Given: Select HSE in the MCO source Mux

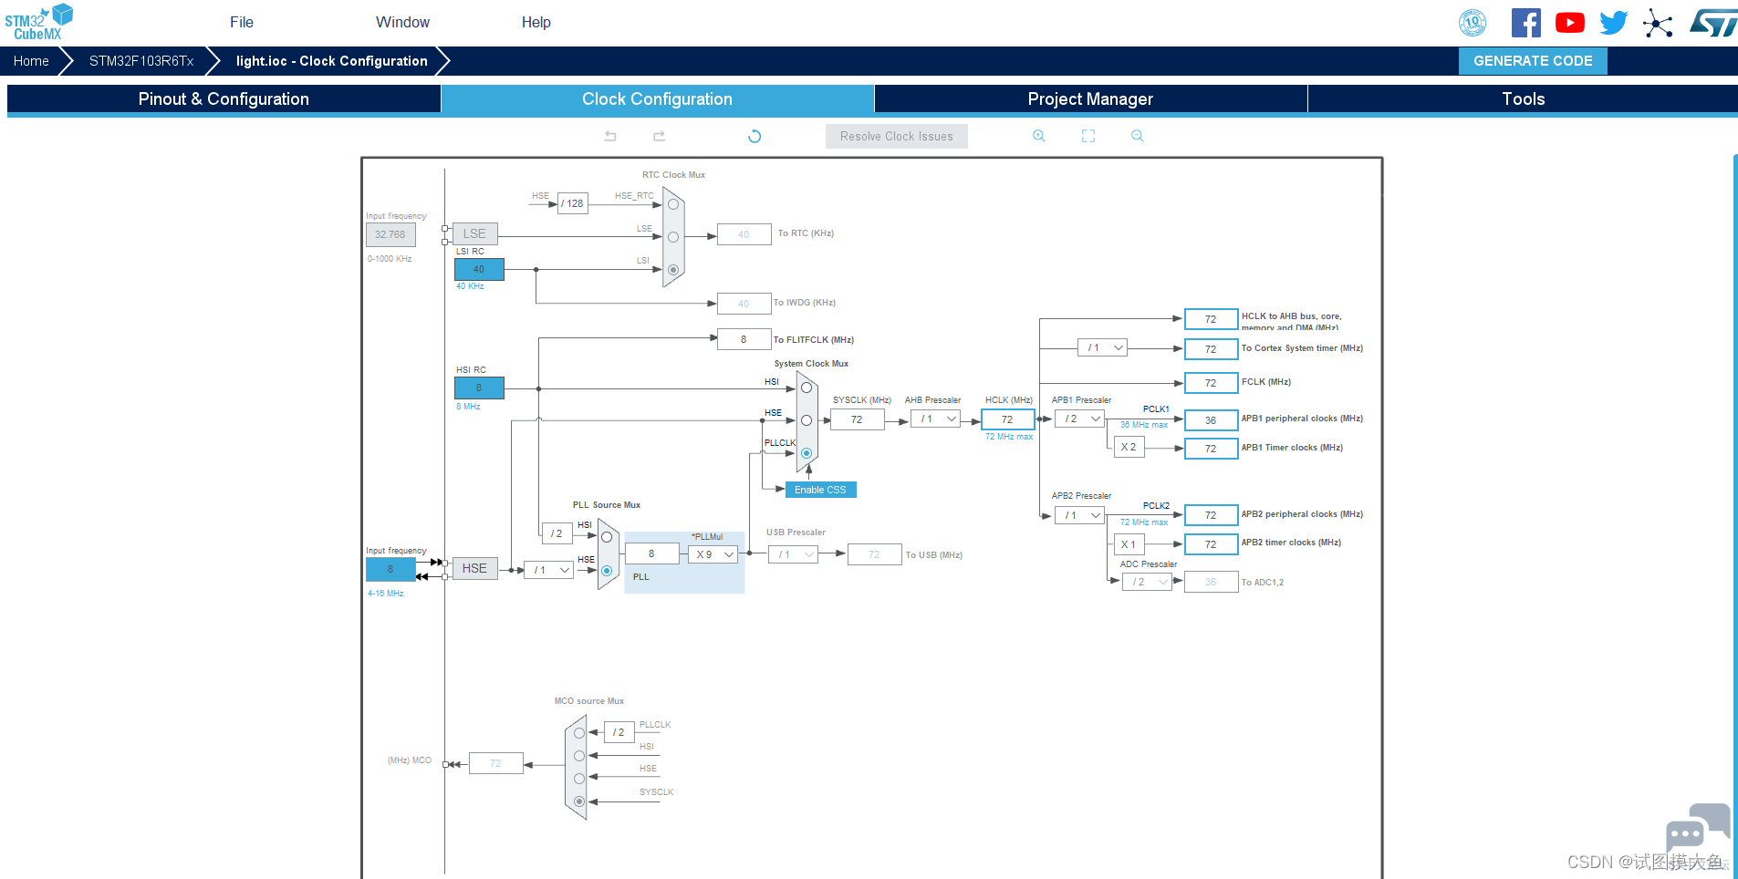Looking at the screenshot, I should [x=579, y=779].
